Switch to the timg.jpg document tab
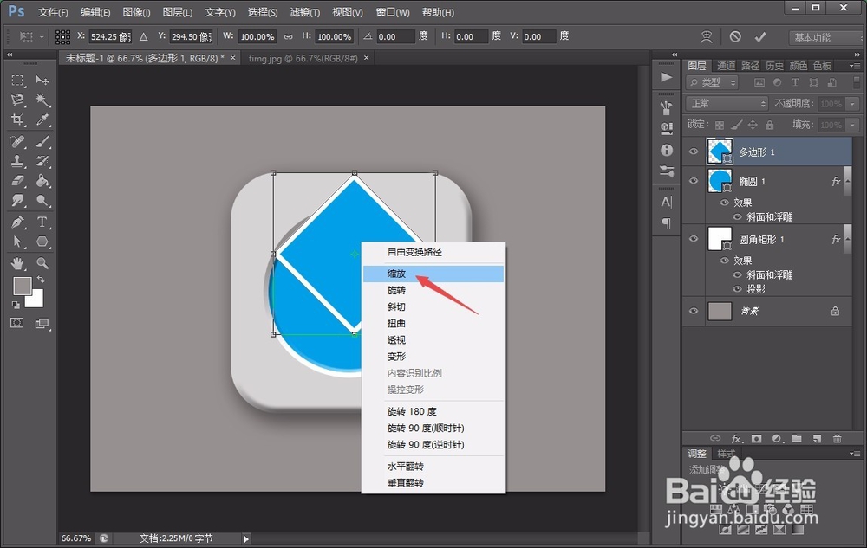This screenshot has height=548, width=867. [303, 58]
